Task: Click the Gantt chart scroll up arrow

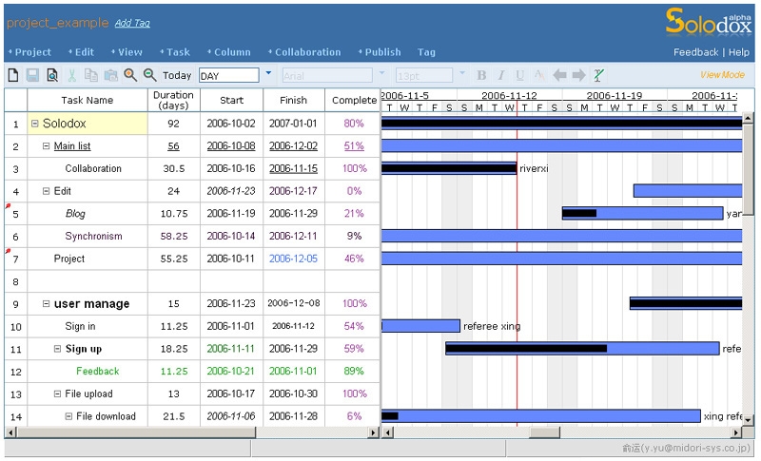Action: pos(748,117)
